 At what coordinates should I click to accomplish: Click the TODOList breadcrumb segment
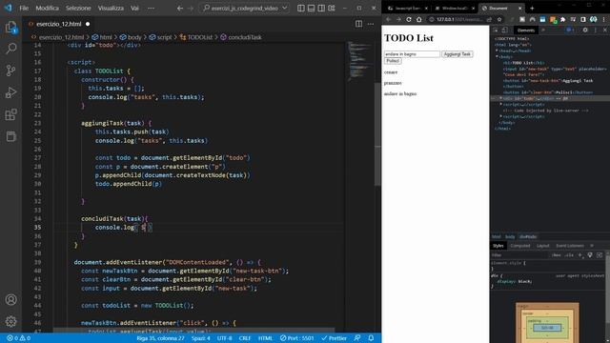tap(196, 37)
